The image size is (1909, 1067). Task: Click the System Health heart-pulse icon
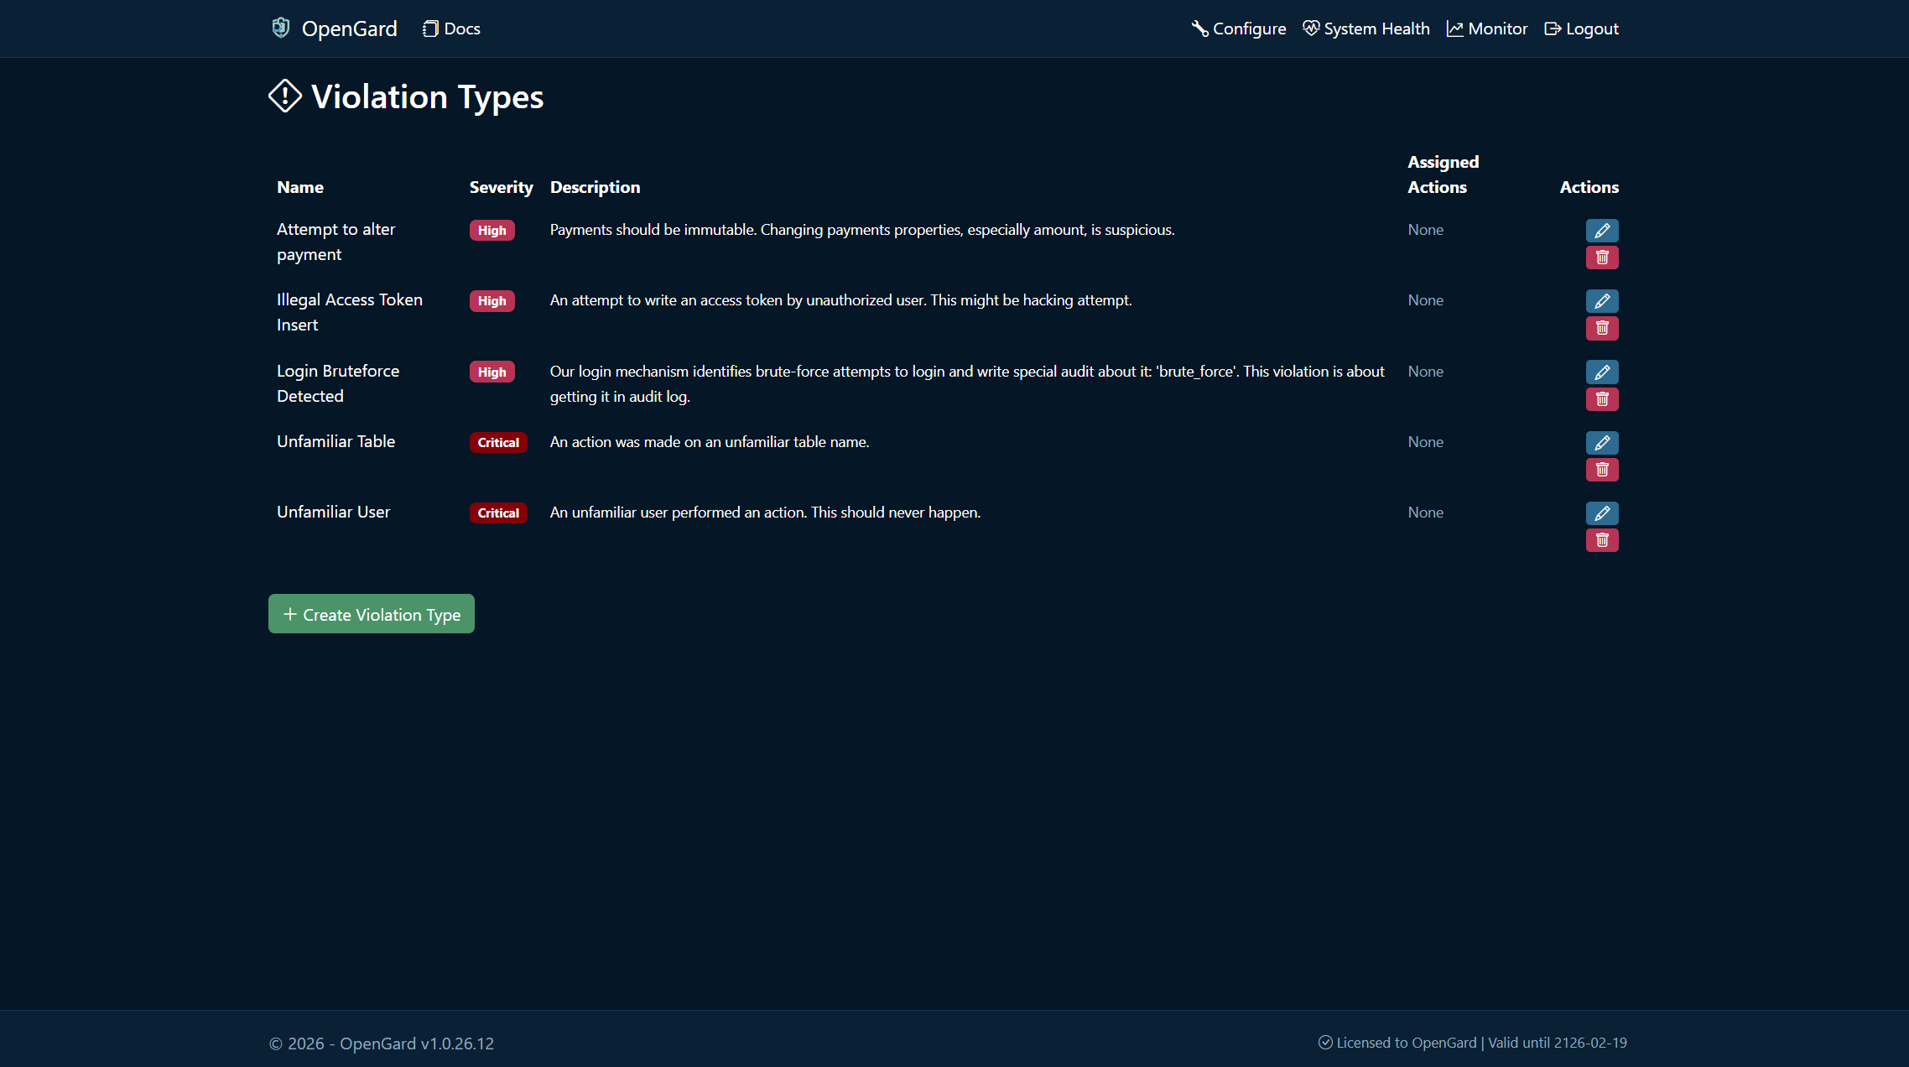pyautogui.click(x=1311, y=28)
